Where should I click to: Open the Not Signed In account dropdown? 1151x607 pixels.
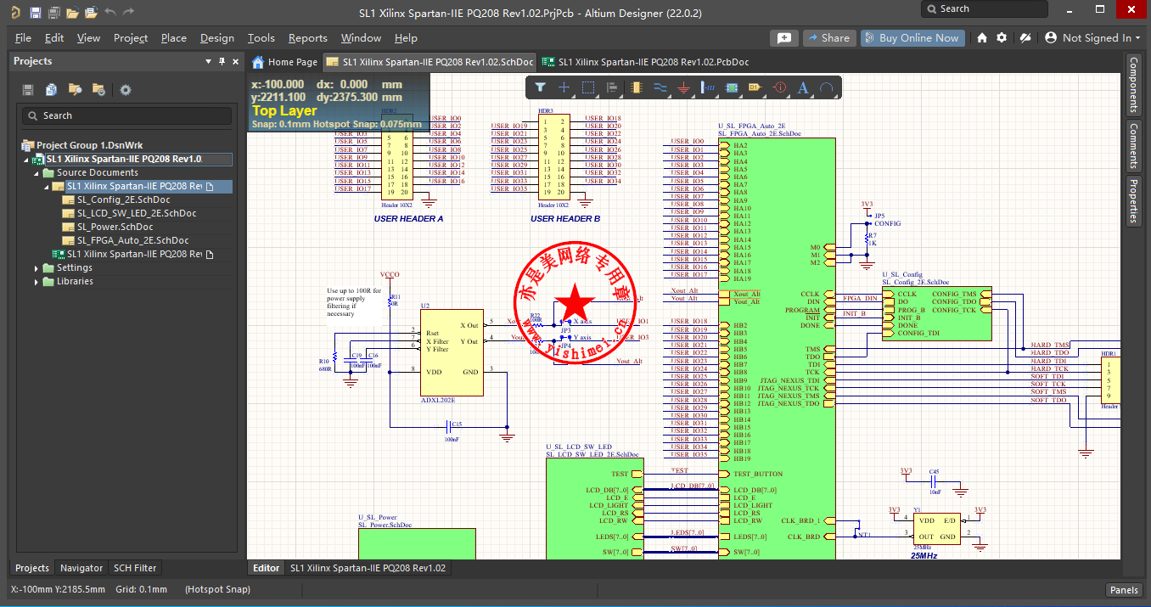1094,38
